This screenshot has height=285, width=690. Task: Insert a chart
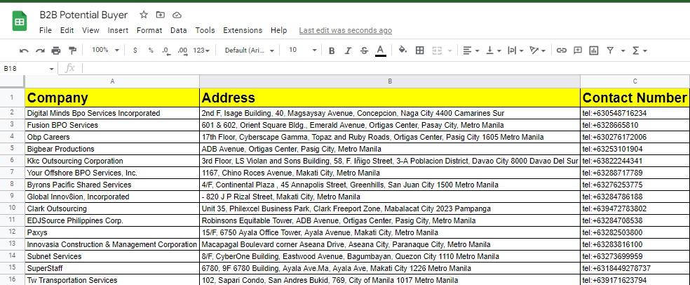click(x=594, y=51)
